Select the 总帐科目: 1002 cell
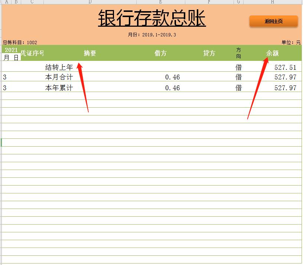Screen dimensions: 303x265 tap(20, 42)
